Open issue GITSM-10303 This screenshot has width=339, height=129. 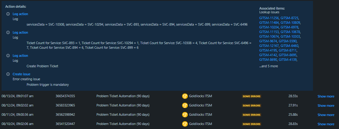pyautogui.click(x=290, y=37)
